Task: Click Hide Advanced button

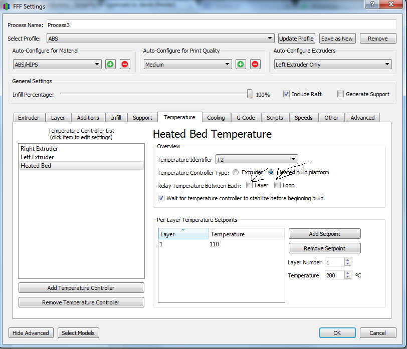Action: point(31,332)
